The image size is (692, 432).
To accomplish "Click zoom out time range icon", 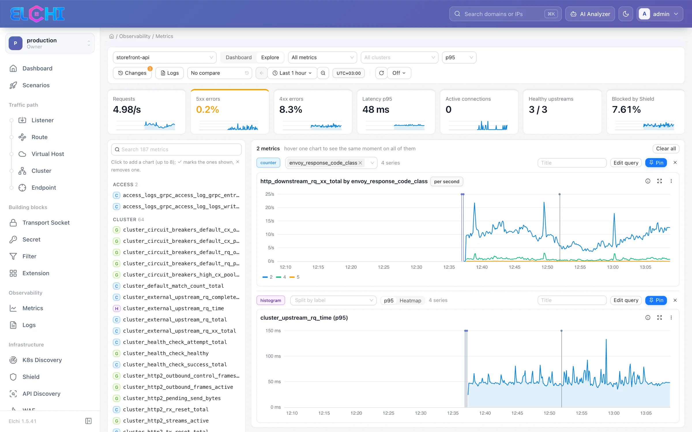I will click(323, 73).
